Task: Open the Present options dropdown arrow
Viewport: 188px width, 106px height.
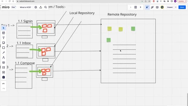Action: pos(176,7)
